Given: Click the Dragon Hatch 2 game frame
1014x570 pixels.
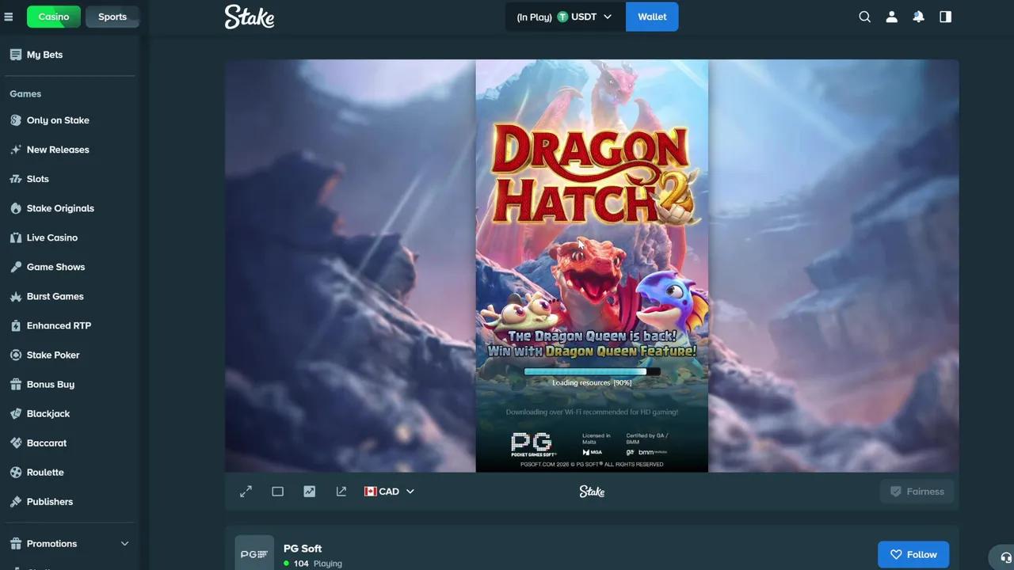Looking at the screenshot, I should click(592, 266).
